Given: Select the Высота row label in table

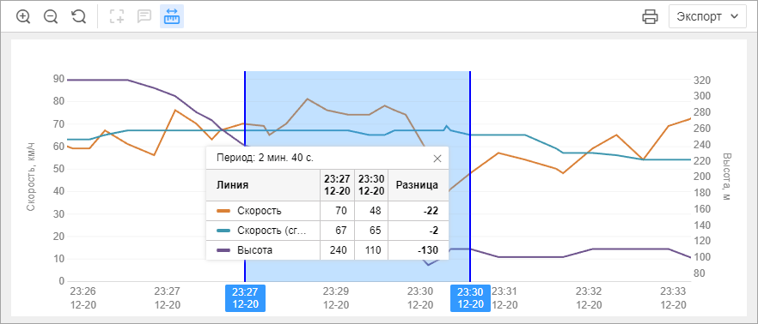Looking at the screenshot, I should (x=254, y=250).
